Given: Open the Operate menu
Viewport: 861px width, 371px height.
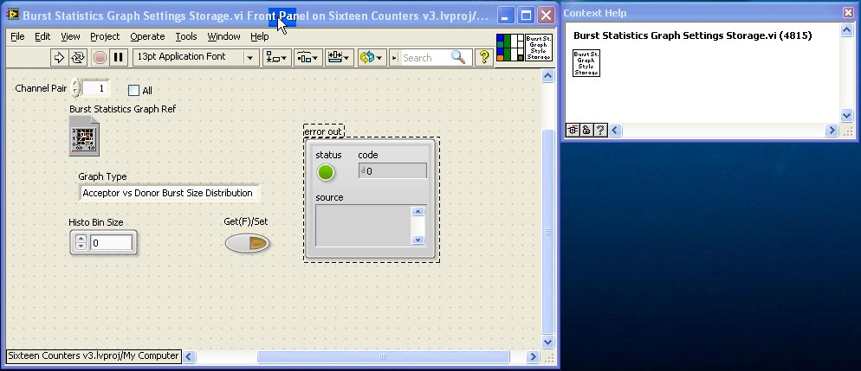Looking at the screenshot, I should point(147,36).
